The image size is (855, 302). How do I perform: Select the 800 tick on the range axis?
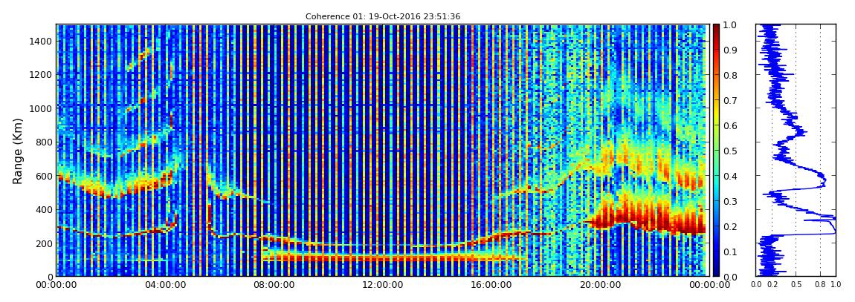pyautogui.click(x=44, y=142)
